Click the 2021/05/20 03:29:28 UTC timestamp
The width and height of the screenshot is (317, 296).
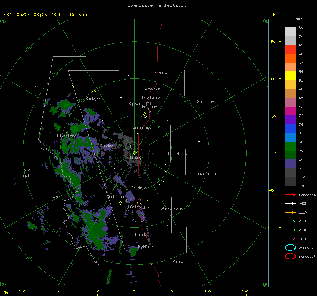pyautogui.click(x=35, y=15)
